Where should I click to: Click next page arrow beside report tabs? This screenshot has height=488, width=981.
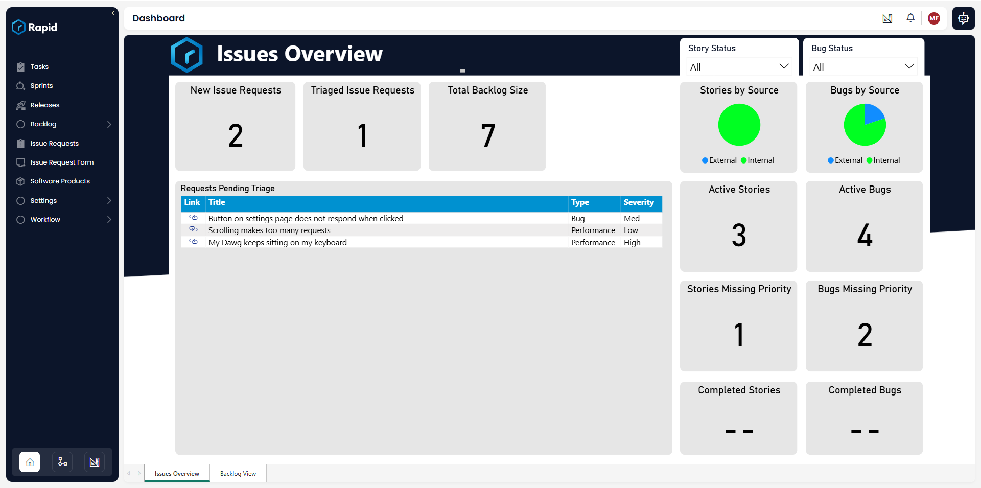(x=139, y=473)
